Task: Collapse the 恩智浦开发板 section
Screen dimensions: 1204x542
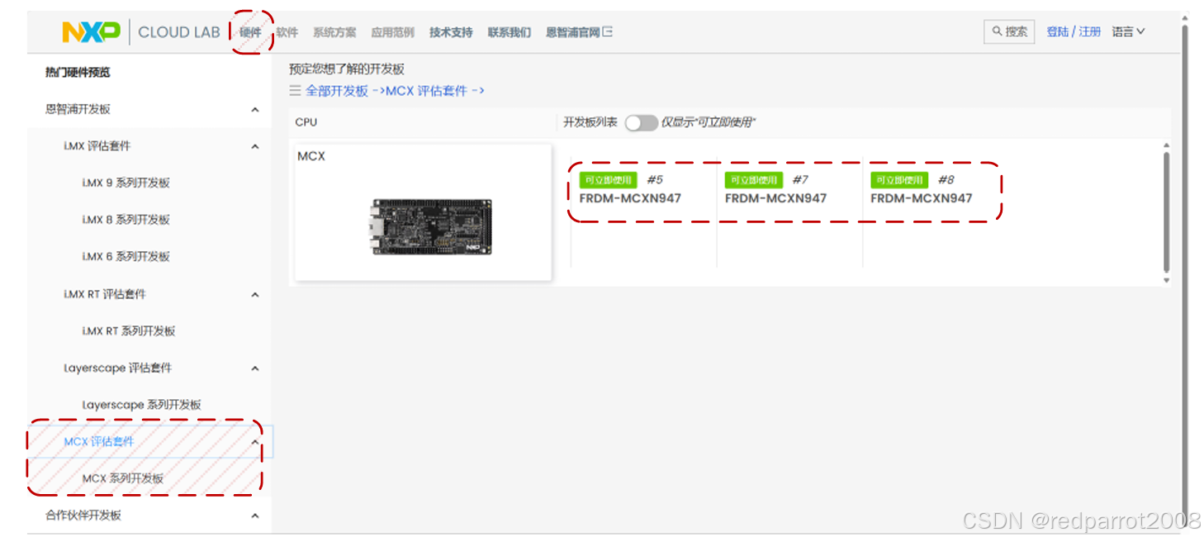Action: 255,108
